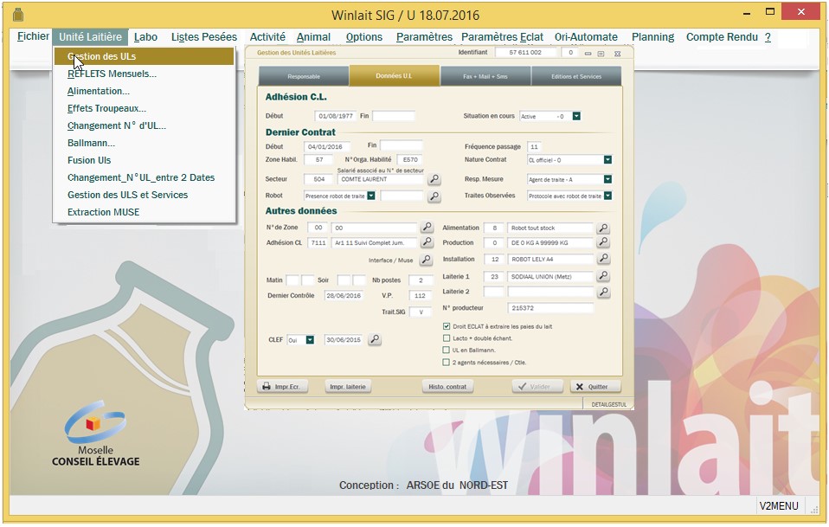The width and height of the screenshot is (829, 527).
Task: Check the UL en Ballmann option
Action: (x=447, y=350)
